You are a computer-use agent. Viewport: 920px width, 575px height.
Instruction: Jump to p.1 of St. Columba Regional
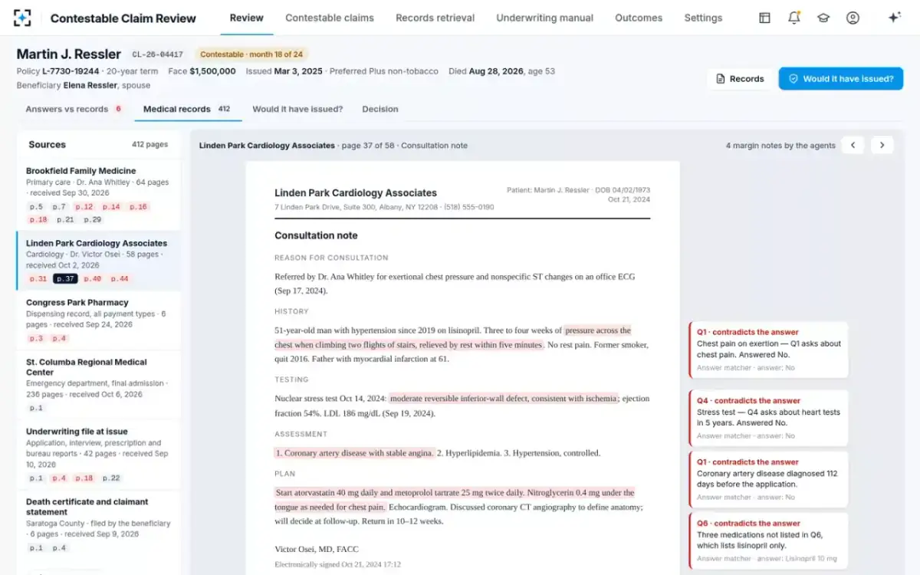(36, 408)
